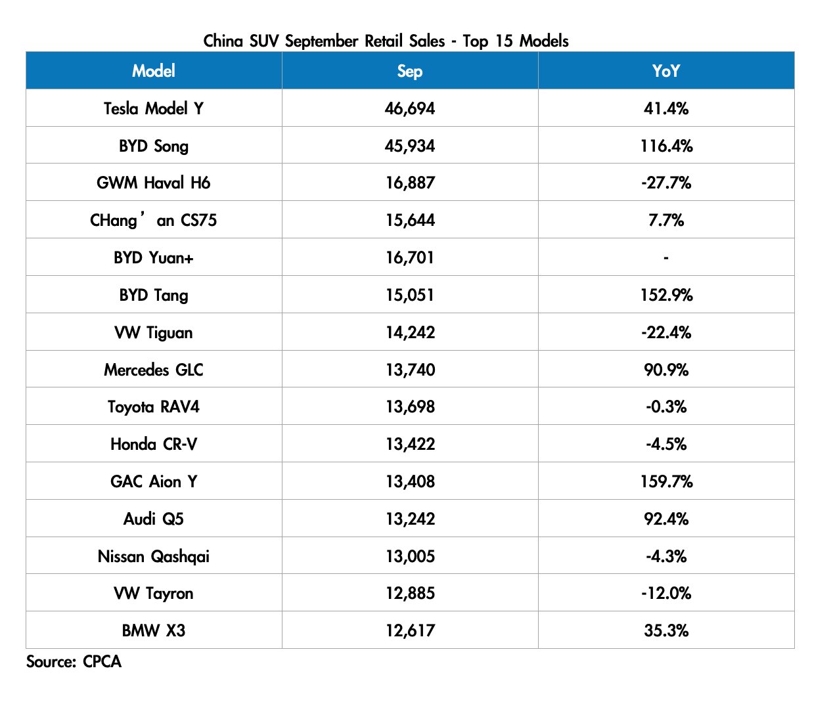
Task: Select the BYD Song model cell
Action: [x=154, y=146]
